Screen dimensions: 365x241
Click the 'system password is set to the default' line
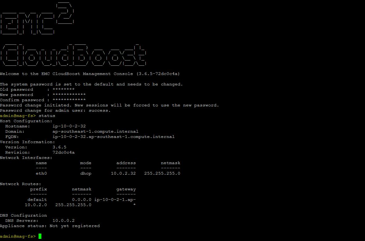[x=91, y=84]
